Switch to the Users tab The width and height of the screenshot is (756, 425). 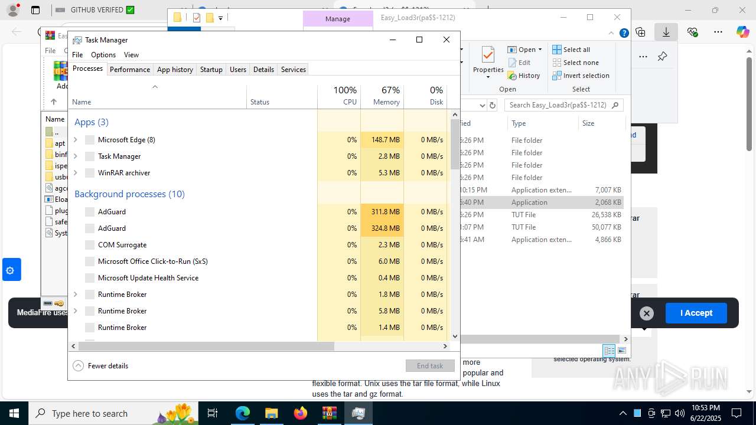coord(238,70)
